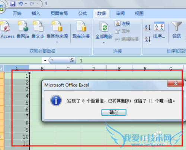Click cell containing value 1

(x=17, y=76)
